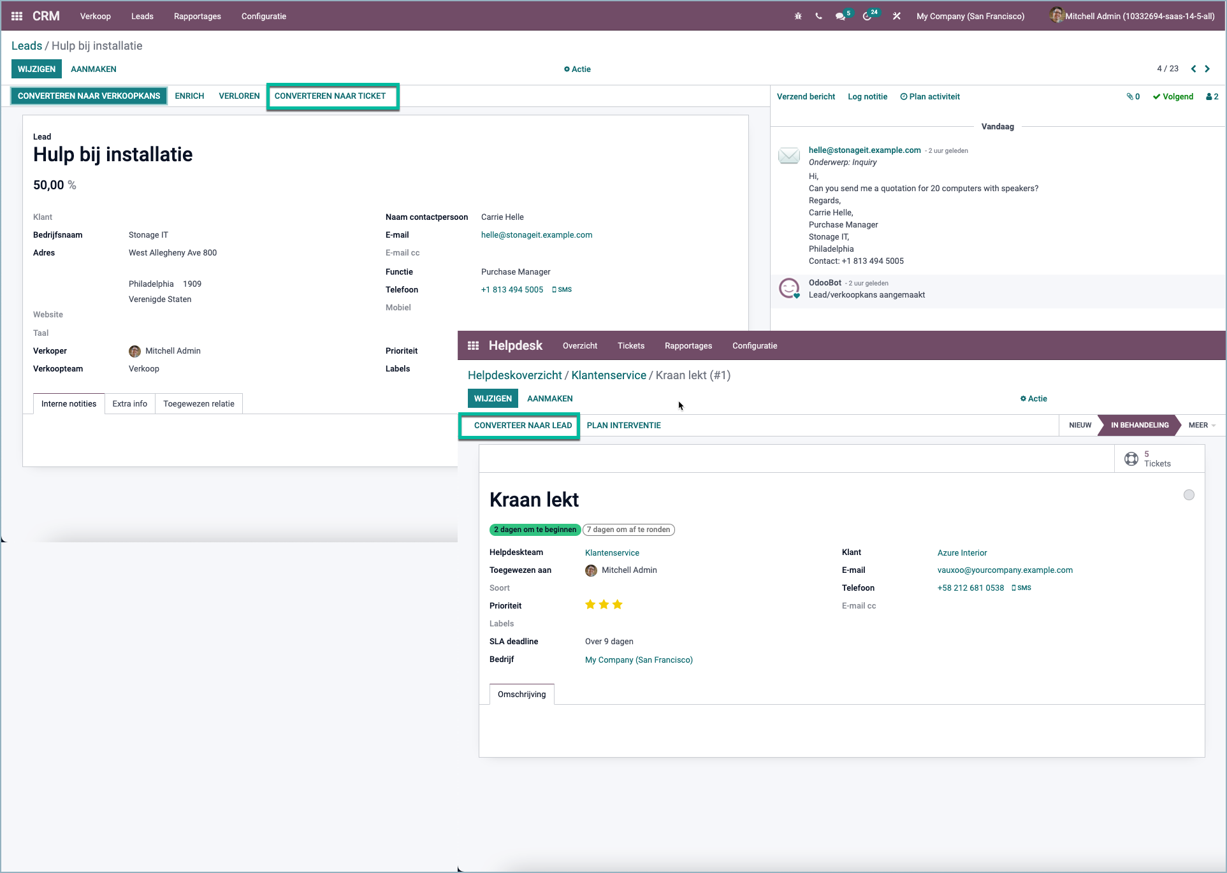The width and height of the screenshot is (1227, 873).
Task: Switch to the Extra info tab
Action: (129, 403)
